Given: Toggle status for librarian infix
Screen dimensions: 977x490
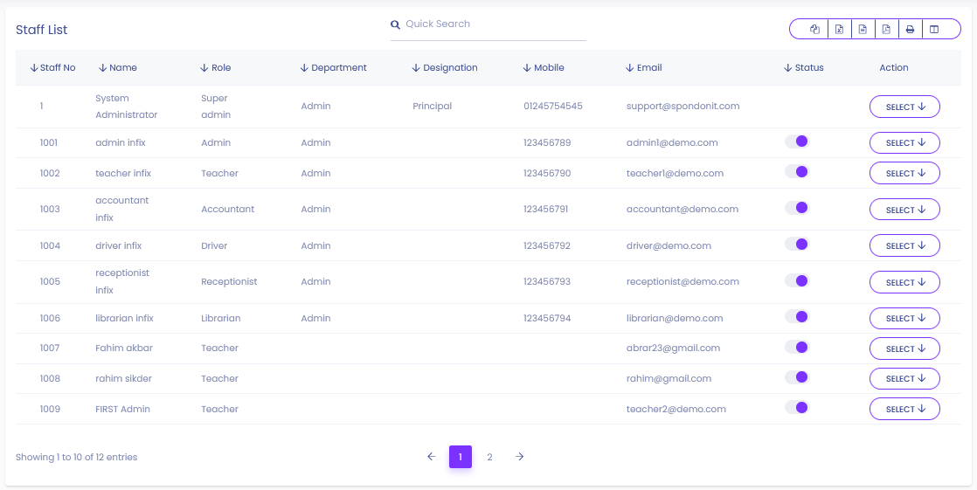Looking at the screenshot, I should 797,317.
